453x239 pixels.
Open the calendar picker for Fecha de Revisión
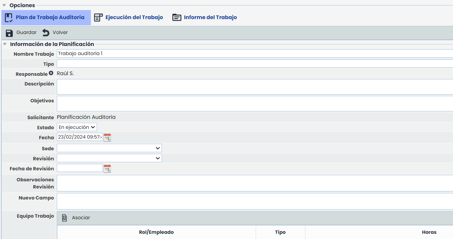click(107, 168)
